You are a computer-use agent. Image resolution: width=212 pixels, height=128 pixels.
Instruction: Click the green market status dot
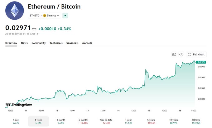[65, 16]
